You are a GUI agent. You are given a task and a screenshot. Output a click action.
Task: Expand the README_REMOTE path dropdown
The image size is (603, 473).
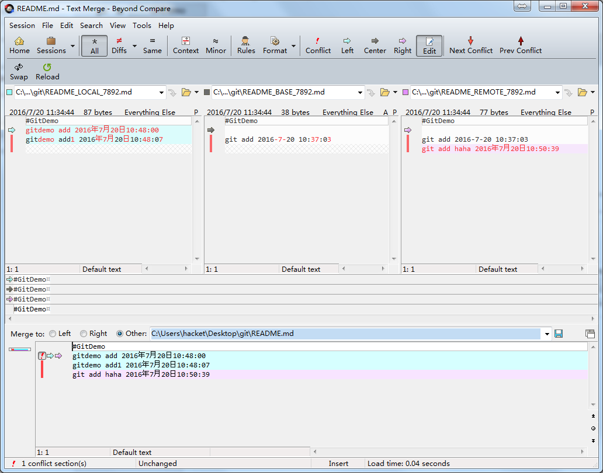(557, 93)
